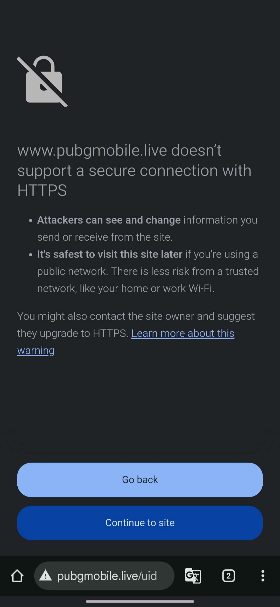Viewport: 280px width, 607px height.
Task: Click the www.pubgmobile.live heading text
Action: click(119, 151)
